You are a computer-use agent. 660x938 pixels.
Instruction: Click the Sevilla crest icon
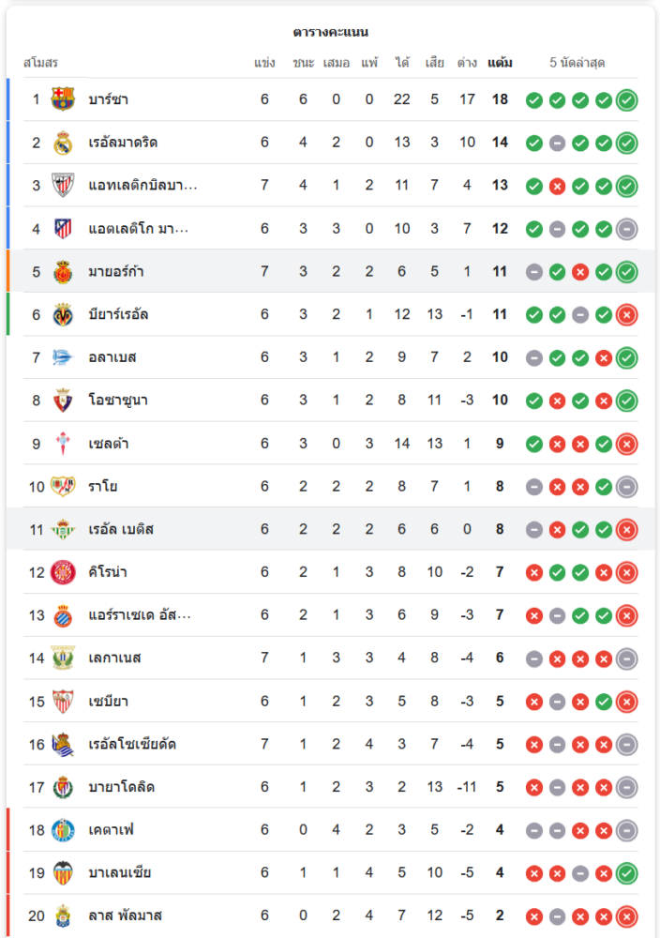tap(63, 701)
